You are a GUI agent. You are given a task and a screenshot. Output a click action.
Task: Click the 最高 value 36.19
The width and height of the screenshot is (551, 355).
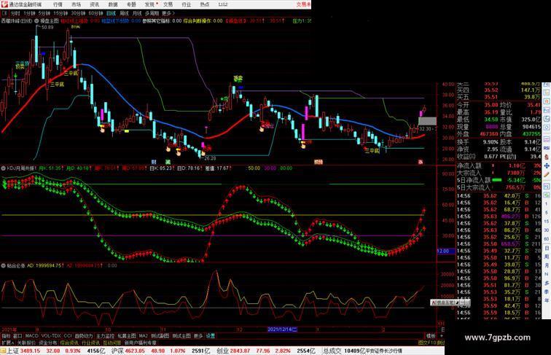[x=491, y=112]
